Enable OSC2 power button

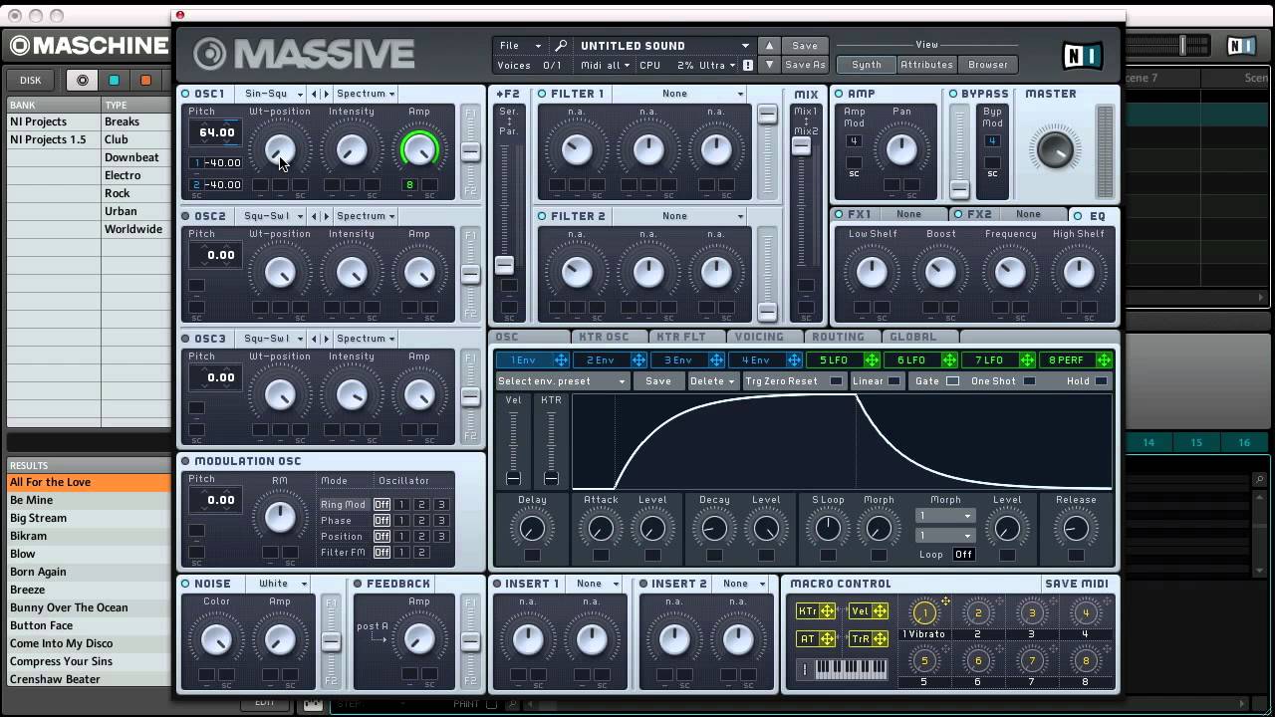point(186,216)
